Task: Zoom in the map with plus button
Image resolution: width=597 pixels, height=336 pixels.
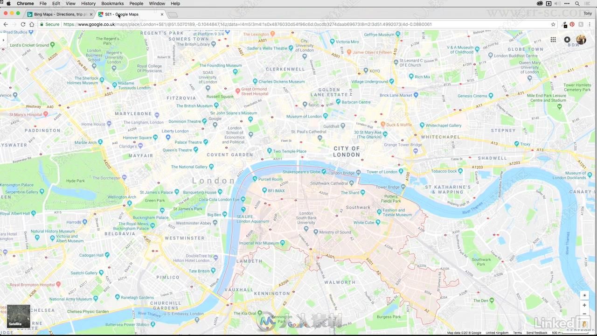Action: coord(584,305)
